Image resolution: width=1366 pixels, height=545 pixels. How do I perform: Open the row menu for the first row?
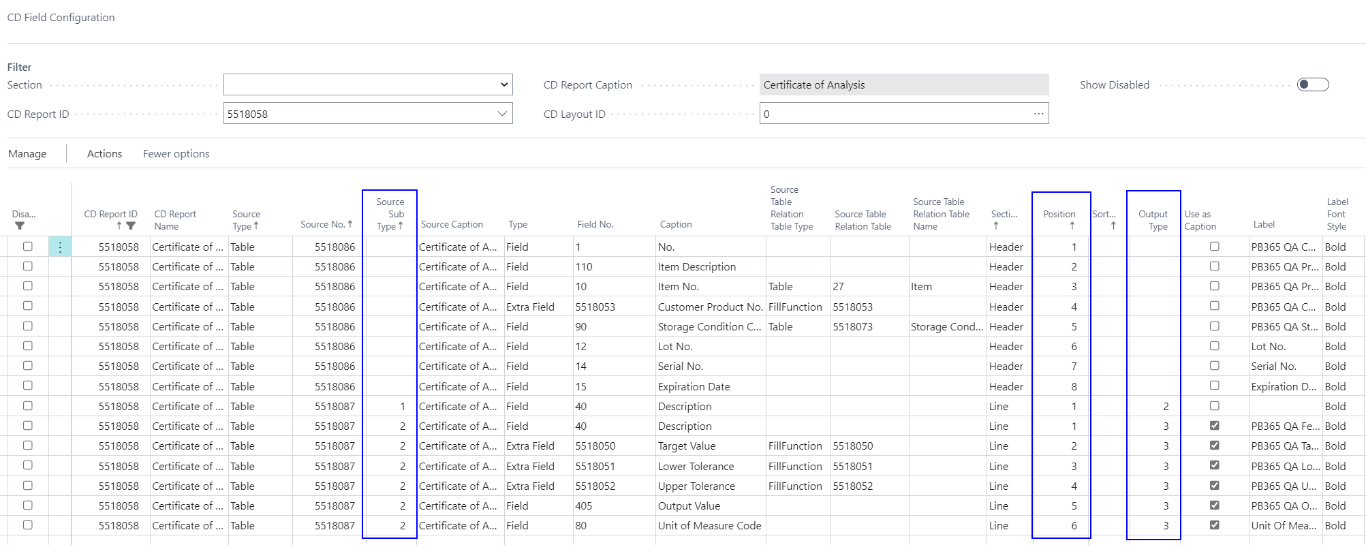(60, 247)
